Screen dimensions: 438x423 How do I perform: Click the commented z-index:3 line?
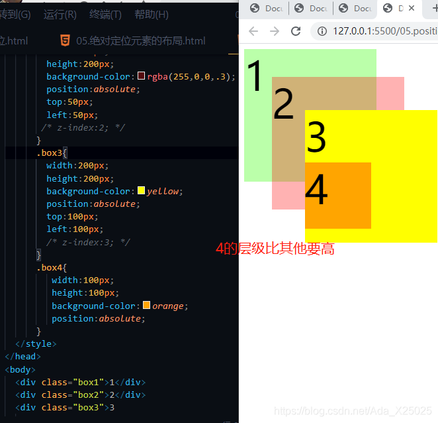(88, 243)
